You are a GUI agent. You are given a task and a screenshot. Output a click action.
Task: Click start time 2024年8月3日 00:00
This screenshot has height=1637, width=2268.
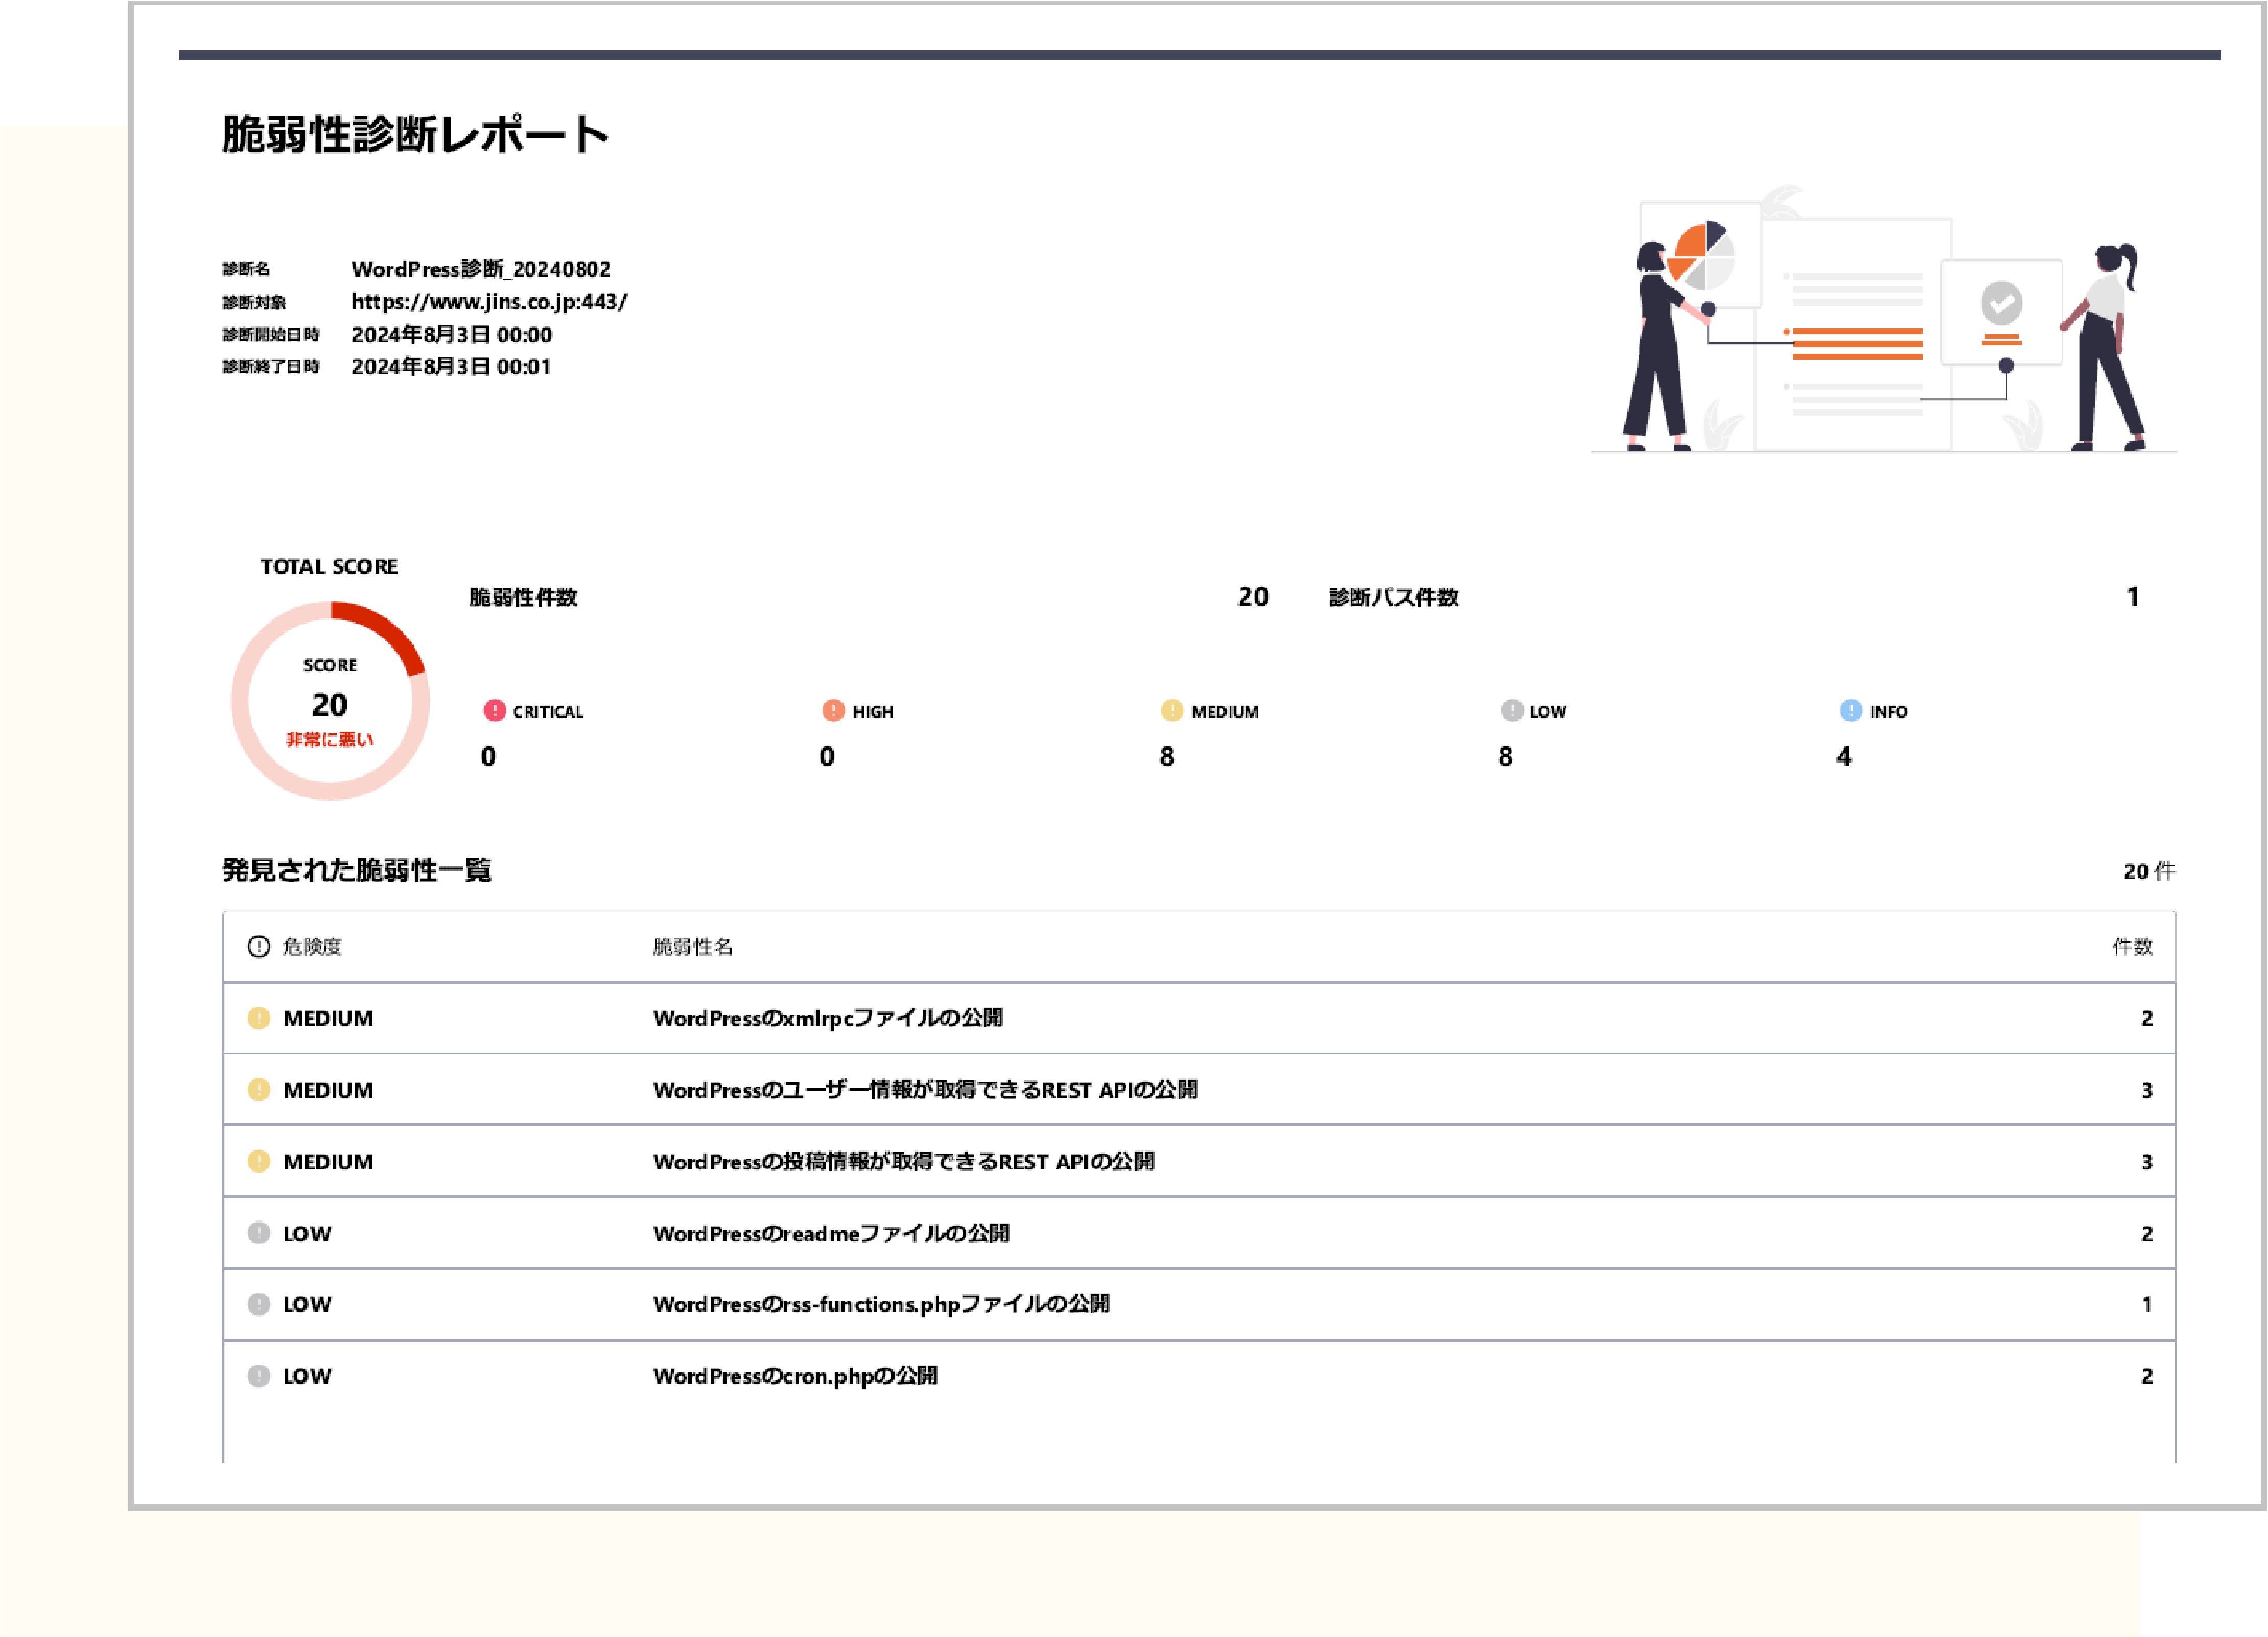(451, 334)
